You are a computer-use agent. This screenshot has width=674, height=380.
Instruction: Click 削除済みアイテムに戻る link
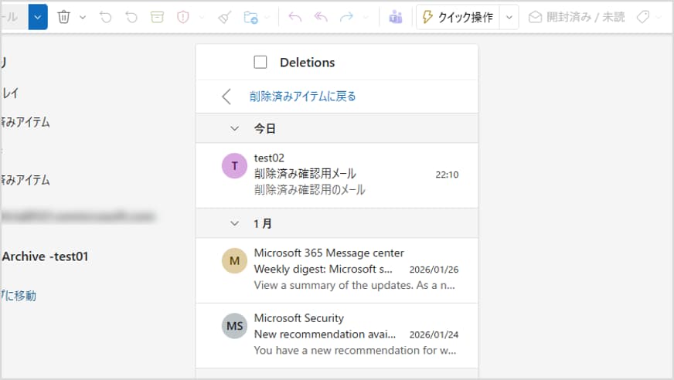click(x=302, y=97)
